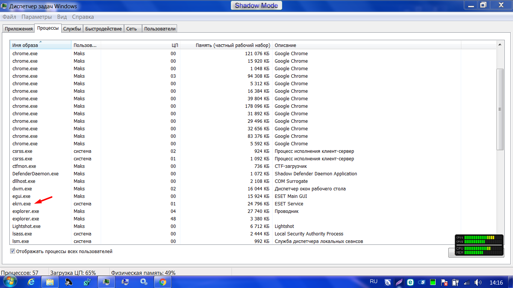513x288 pixels.
Task: Open the Windows Start menu
Action: [x=10, y=282]
